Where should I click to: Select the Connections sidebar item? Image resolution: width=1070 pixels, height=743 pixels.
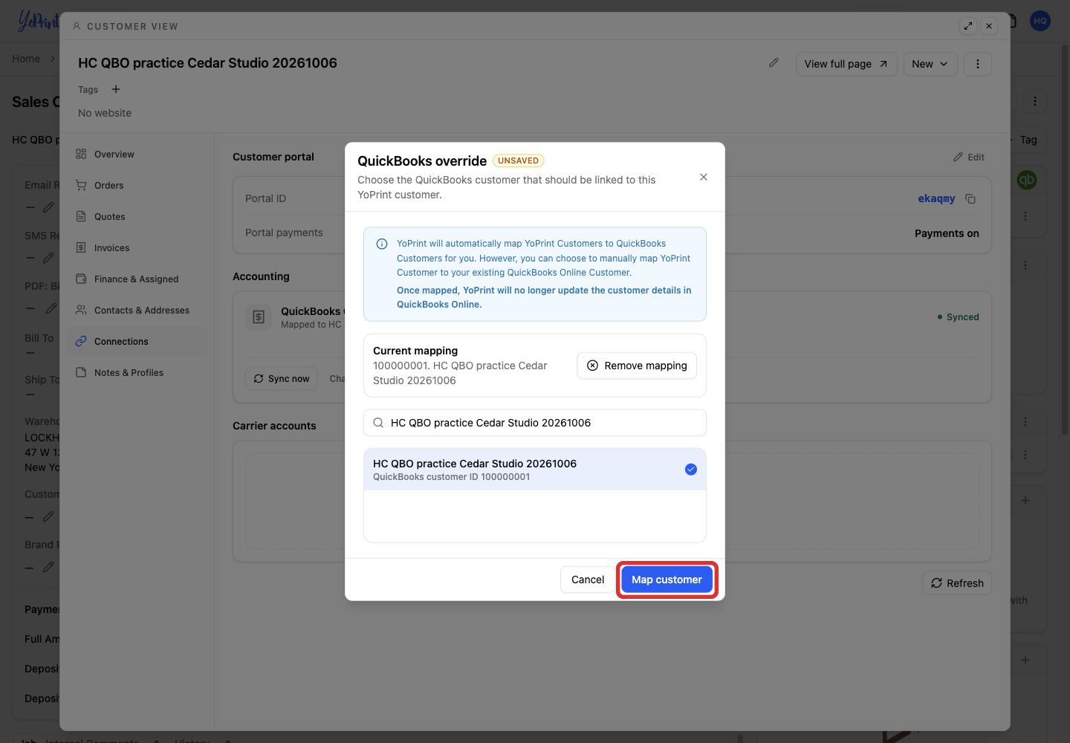pos(137,342)
